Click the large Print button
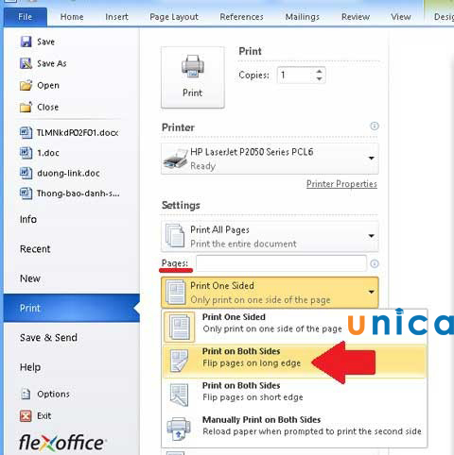 pyautogui.click(x=193, y=77)
